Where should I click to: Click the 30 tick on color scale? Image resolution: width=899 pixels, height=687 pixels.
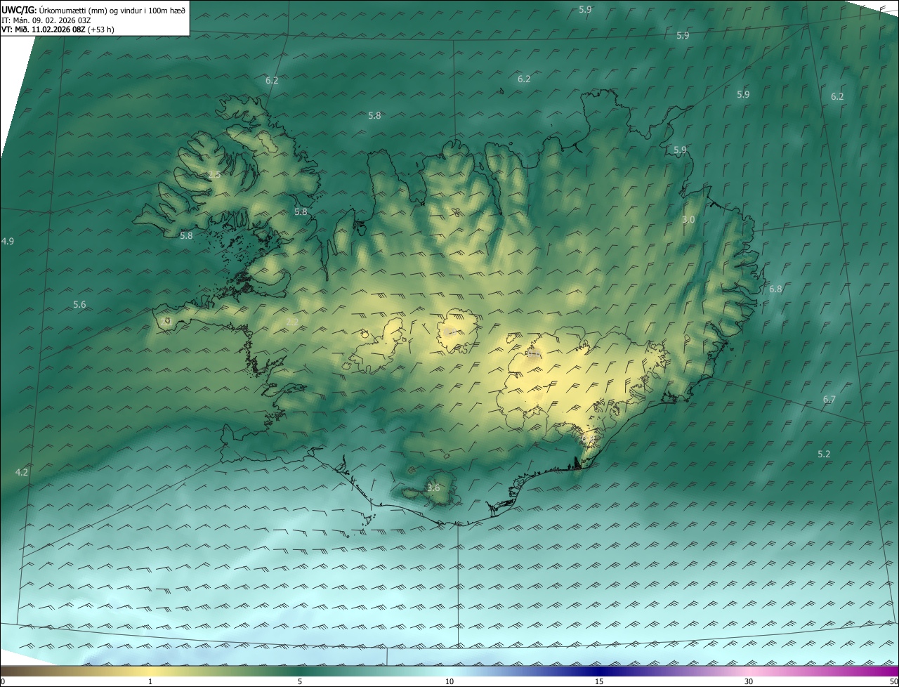[749, 681]
